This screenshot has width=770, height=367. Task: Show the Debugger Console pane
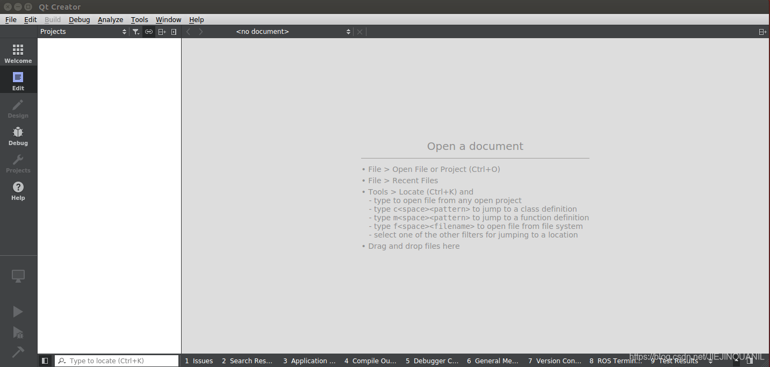pyautogui.click(x=431, y=361)
